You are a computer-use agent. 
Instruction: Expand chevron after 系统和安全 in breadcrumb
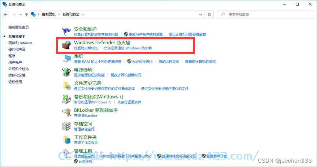coord(83,15)
